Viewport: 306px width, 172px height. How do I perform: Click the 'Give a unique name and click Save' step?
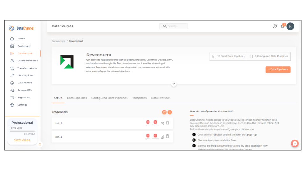tap(217, 140)
